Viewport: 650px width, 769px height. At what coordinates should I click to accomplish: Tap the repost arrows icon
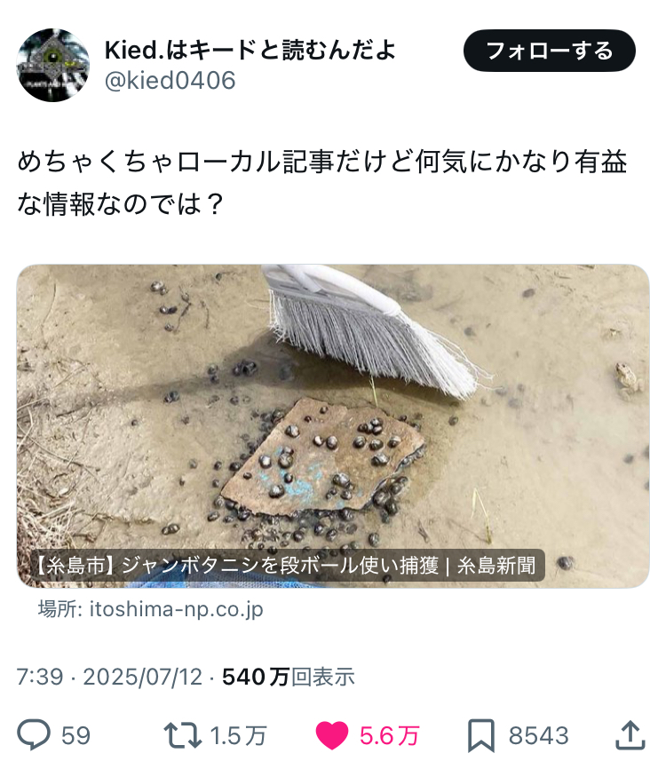click(183, 735)
